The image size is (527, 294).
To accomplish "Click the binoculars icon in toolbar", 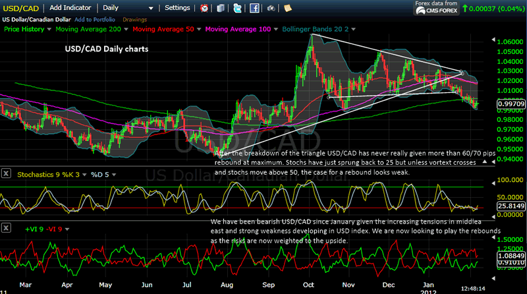I will [271, 9].
